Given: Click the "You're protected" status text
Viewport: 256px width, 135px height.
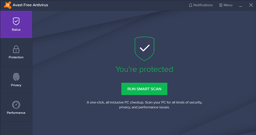Looking at the screenshot, I should 144,69.
